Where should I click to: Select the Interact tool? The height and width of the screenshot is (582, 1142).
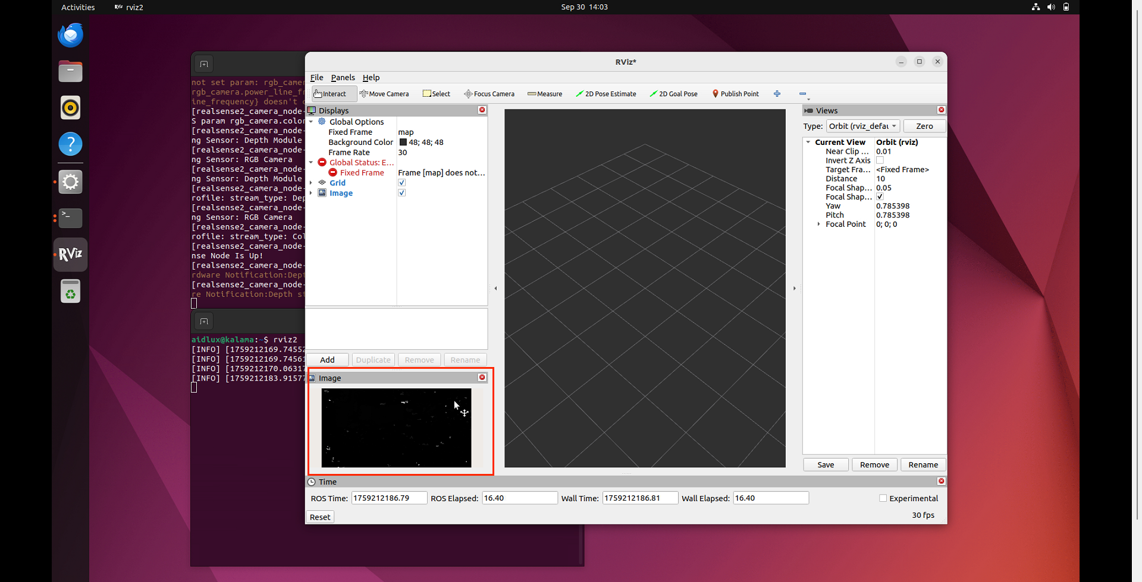coord(330,94)
